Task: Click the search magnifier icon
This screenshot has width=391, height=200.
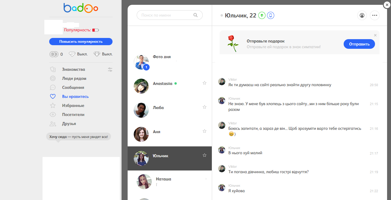Action: point(195,15)
